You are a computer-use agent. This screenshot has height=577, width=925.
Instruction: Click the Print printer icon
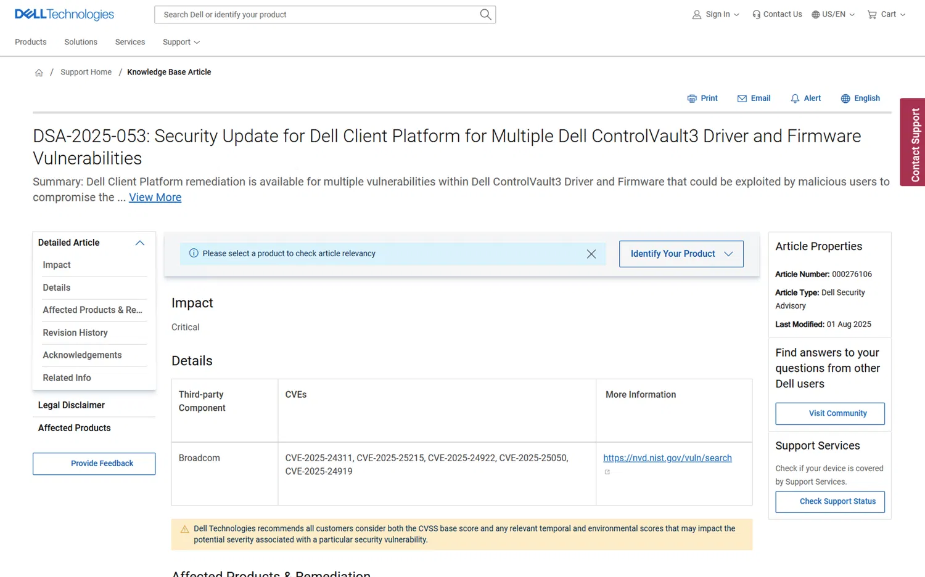pyautogui.click(x=692, y=99)
